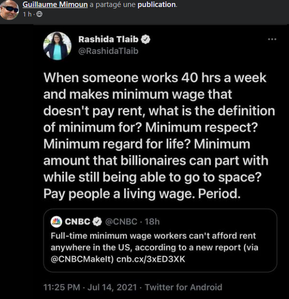Click the group privacy icon beside the post time
Viewport: 289px width, 299px height.
pyautogui.click(x=39, y=14)
